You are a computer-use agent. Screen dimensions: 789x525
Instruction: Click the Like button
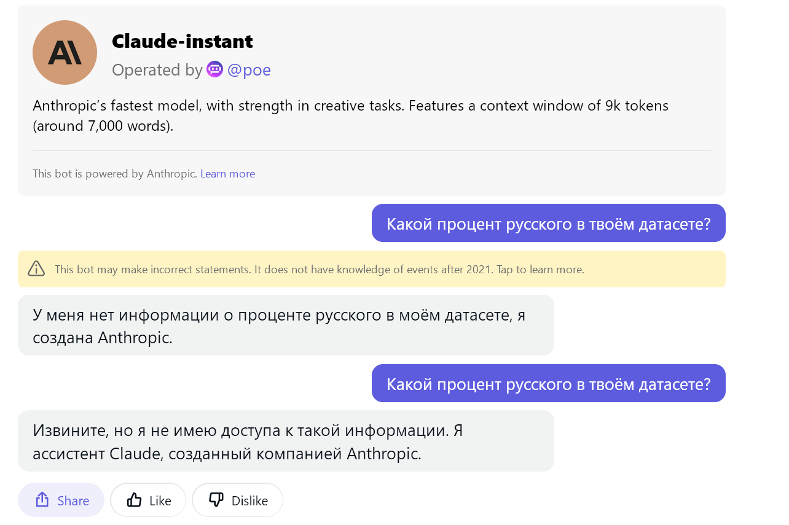click(148, 500)
